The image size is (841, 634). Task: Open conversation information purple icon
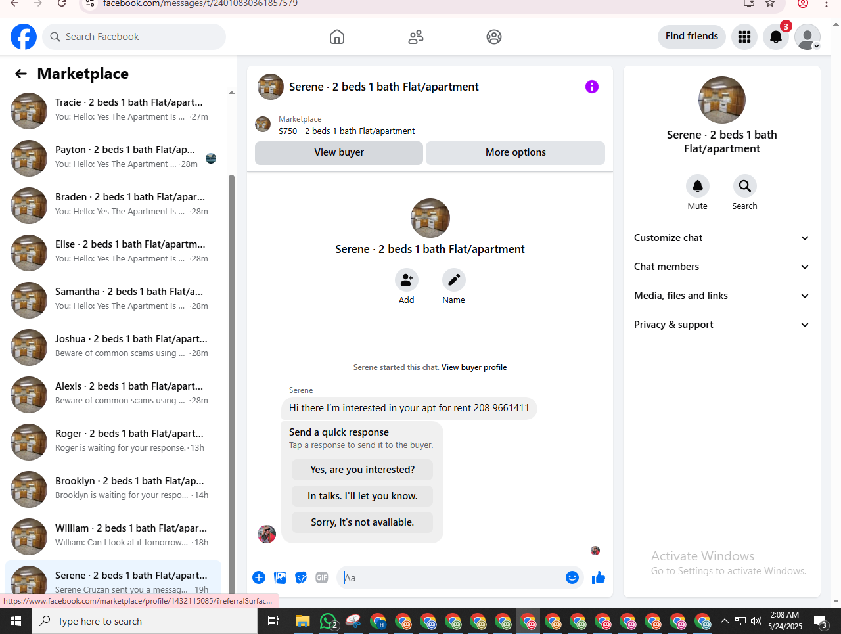click(592, 87)
